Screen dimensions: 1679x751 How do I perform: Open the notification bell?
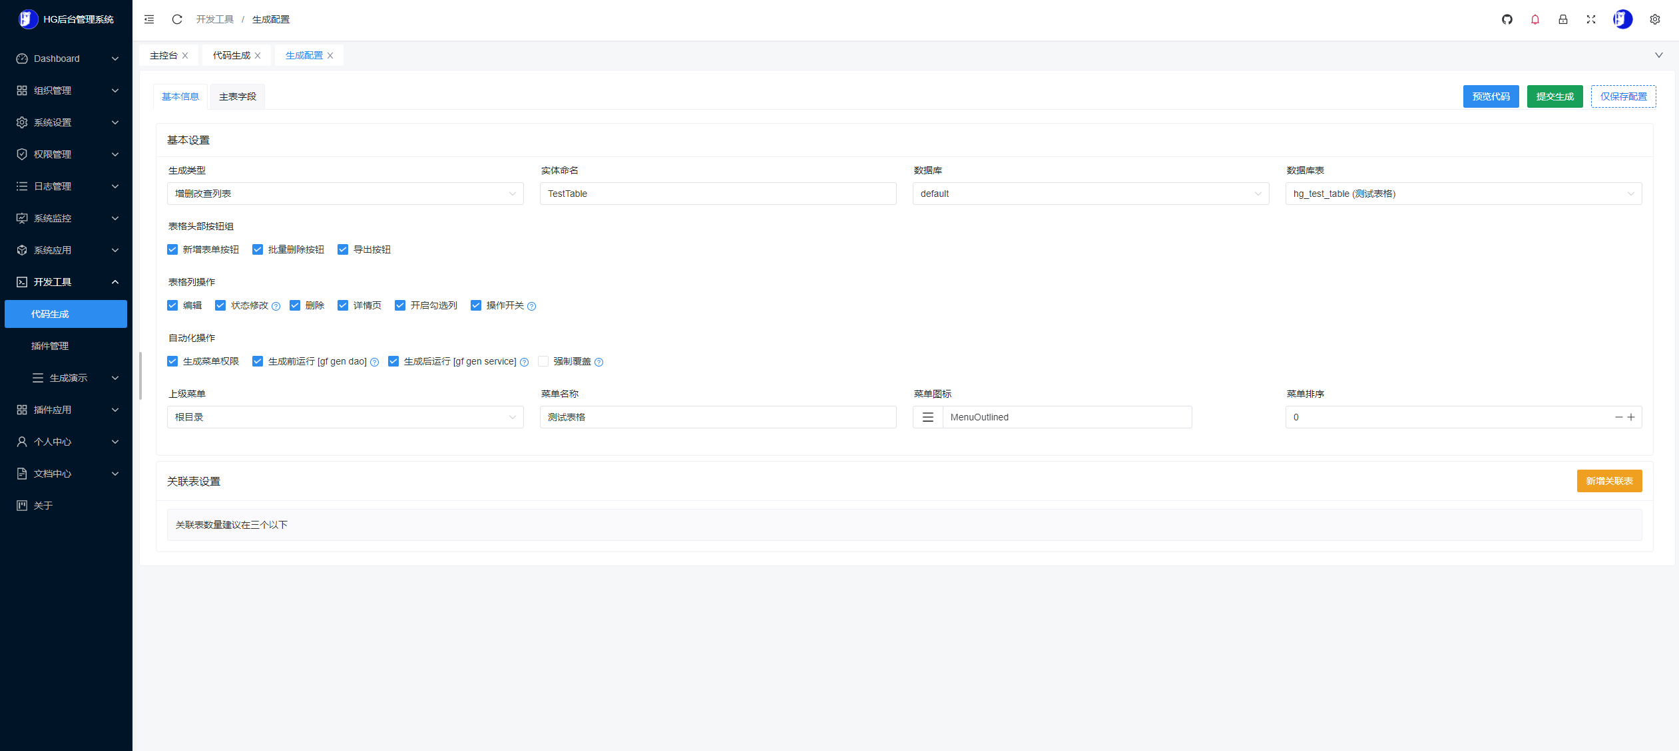pos(1535,19)
